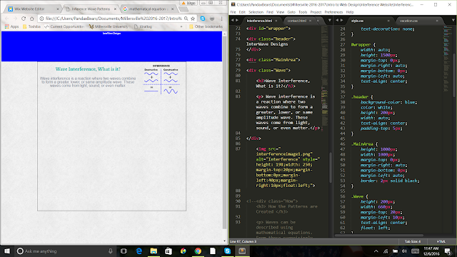Open the Viraltag bookmark
This screenshot has height=257, width=457.
point(143,26)
